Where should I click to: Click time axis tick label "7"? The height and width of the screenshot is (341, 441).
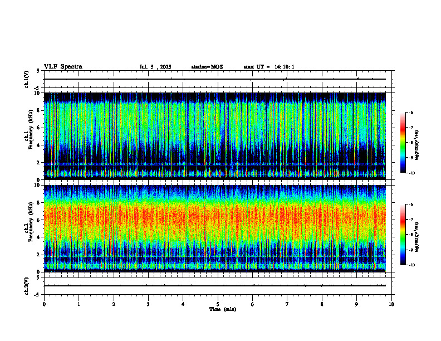(x=287, y=304)
